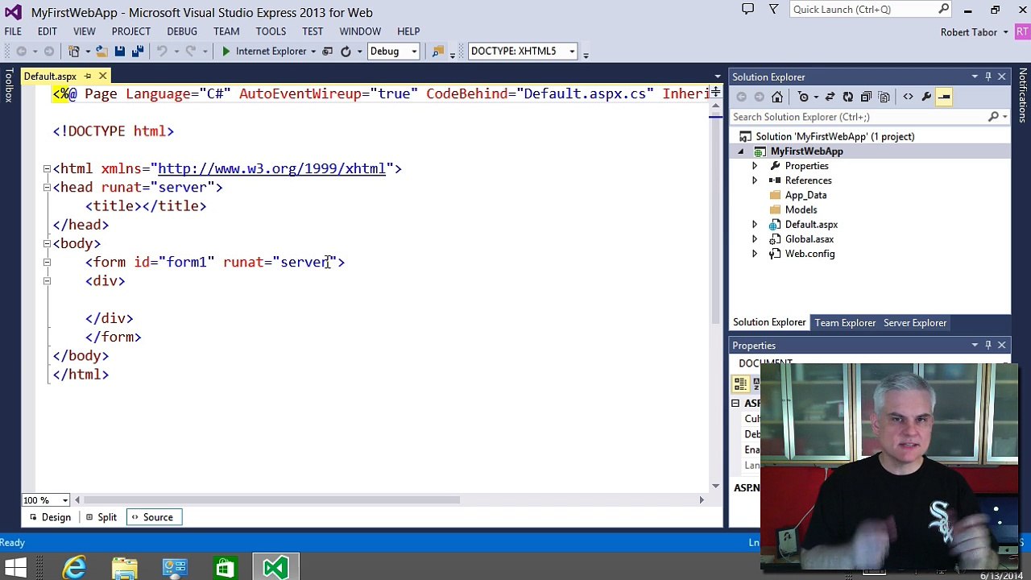Open Find in Files icon
Screen dimensions: 1031x580
(437, 52)
